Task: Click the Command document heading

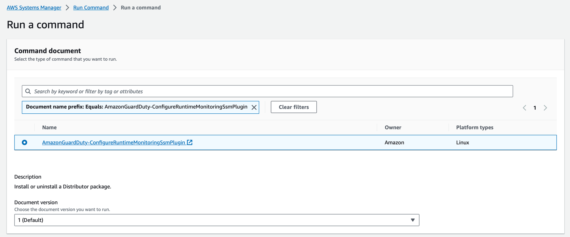Action: tap(48, 51)
